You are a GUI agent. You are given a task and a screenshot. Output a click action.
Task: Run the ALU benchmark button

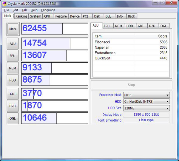(13, 44)
